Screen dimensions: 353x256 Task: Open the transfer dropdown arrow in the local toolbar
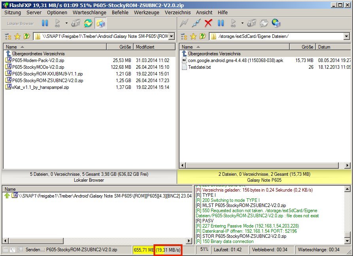pos(66,23)
